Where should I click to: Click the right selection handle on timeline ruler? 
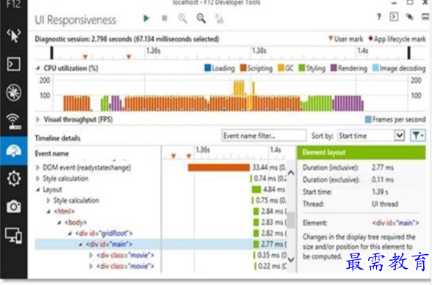(x=409, y=53)
